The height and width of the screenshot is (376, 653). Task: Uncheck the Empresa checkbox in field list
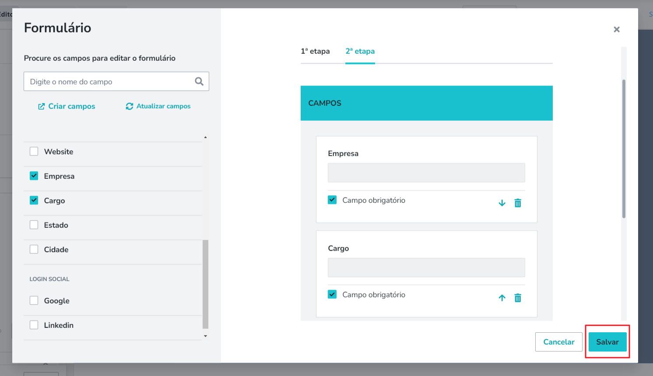coord(34,176)
